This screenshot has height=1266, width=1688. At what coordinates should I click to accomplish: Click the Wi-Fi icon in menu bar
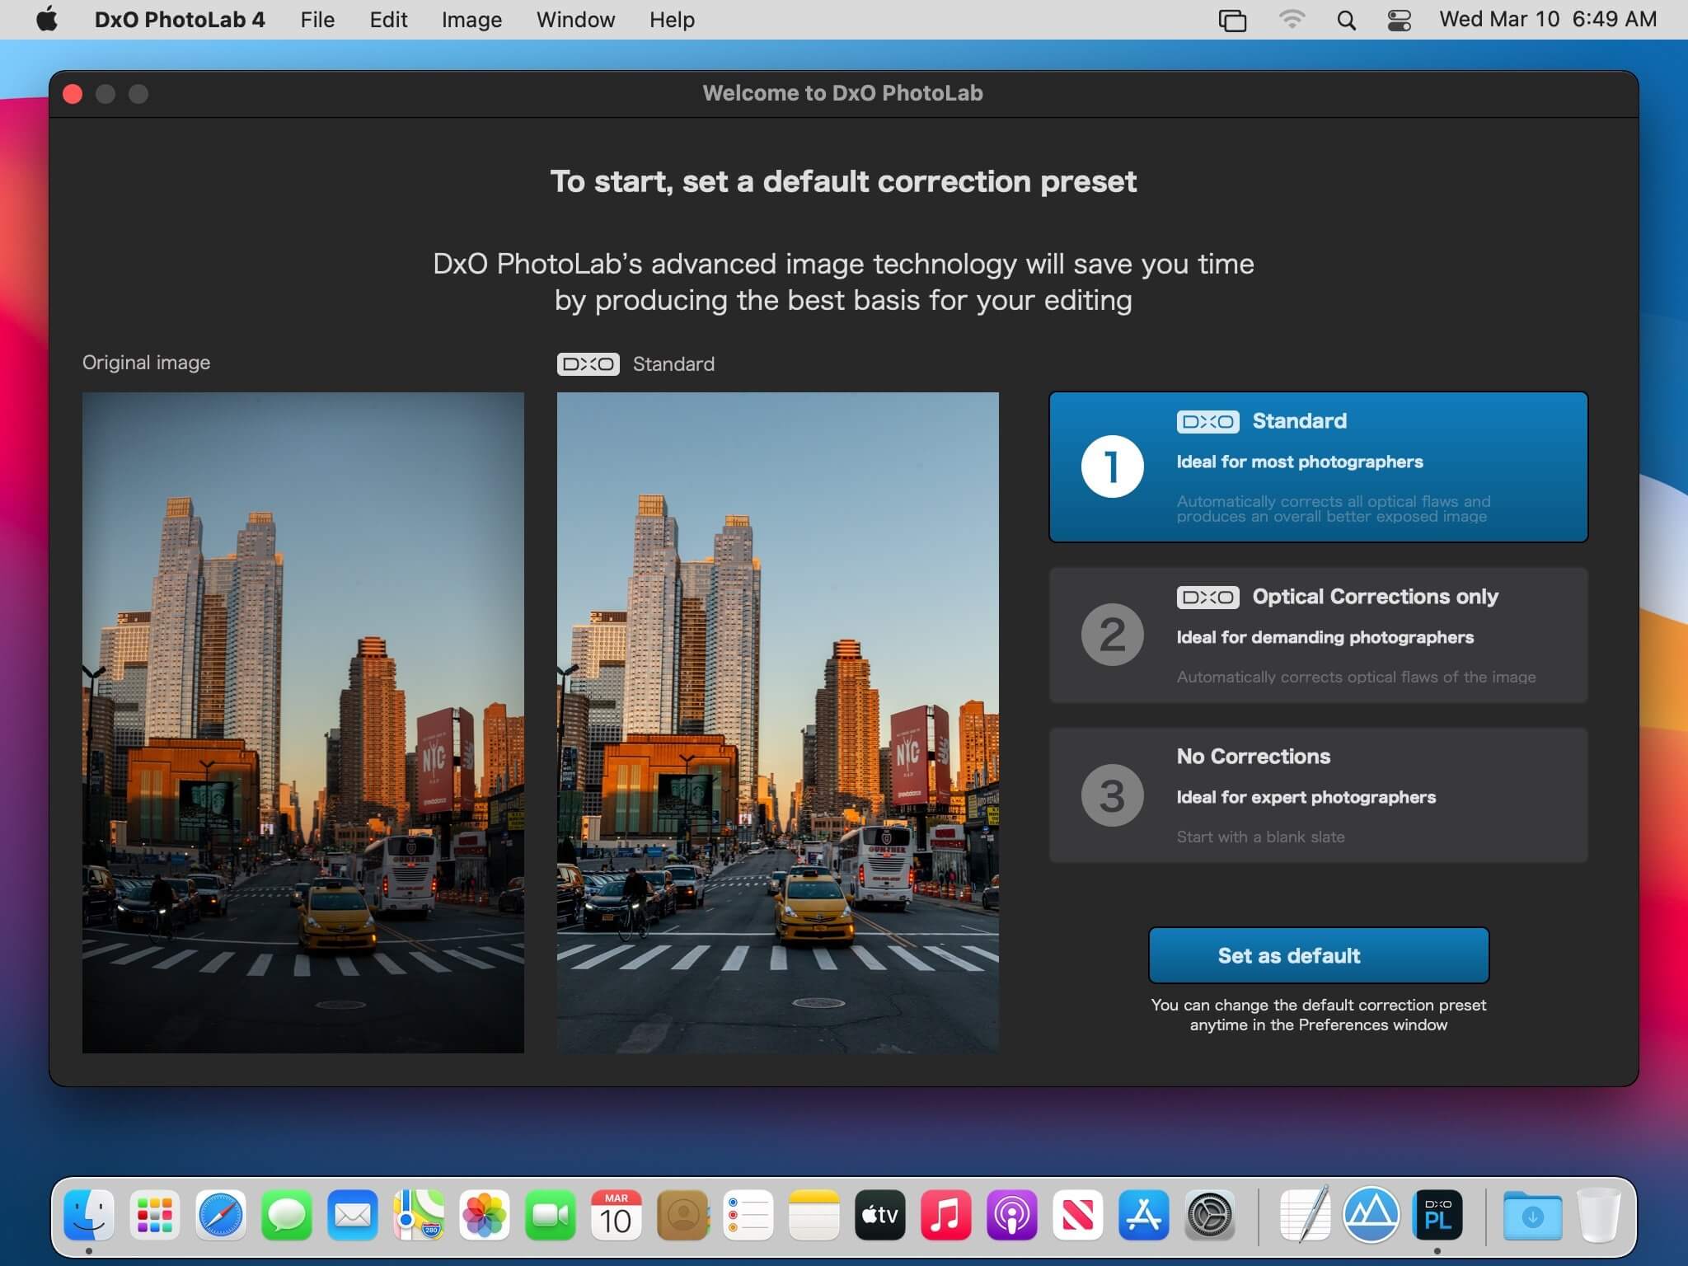[x=1288, y=20]
